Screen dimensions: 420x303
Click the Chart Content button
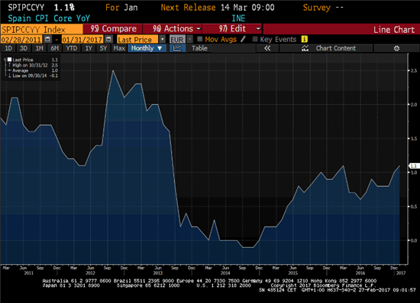coord(326,48)
